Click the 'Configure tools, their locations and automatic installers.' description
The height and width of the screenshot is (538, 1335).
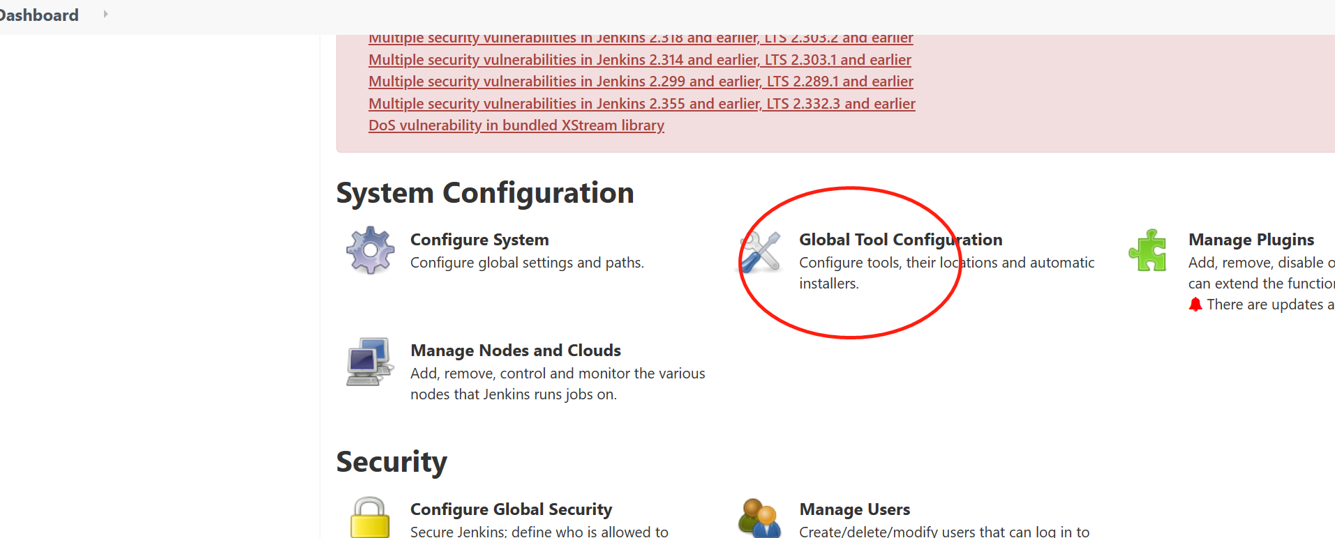click(947, 273)
